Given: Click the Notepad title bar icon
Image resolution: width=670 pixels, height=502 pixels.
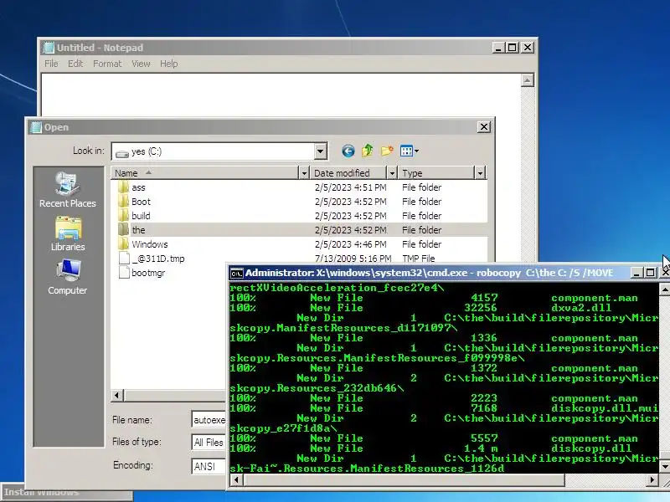Looking at the screenshot, I should point(49,48).
